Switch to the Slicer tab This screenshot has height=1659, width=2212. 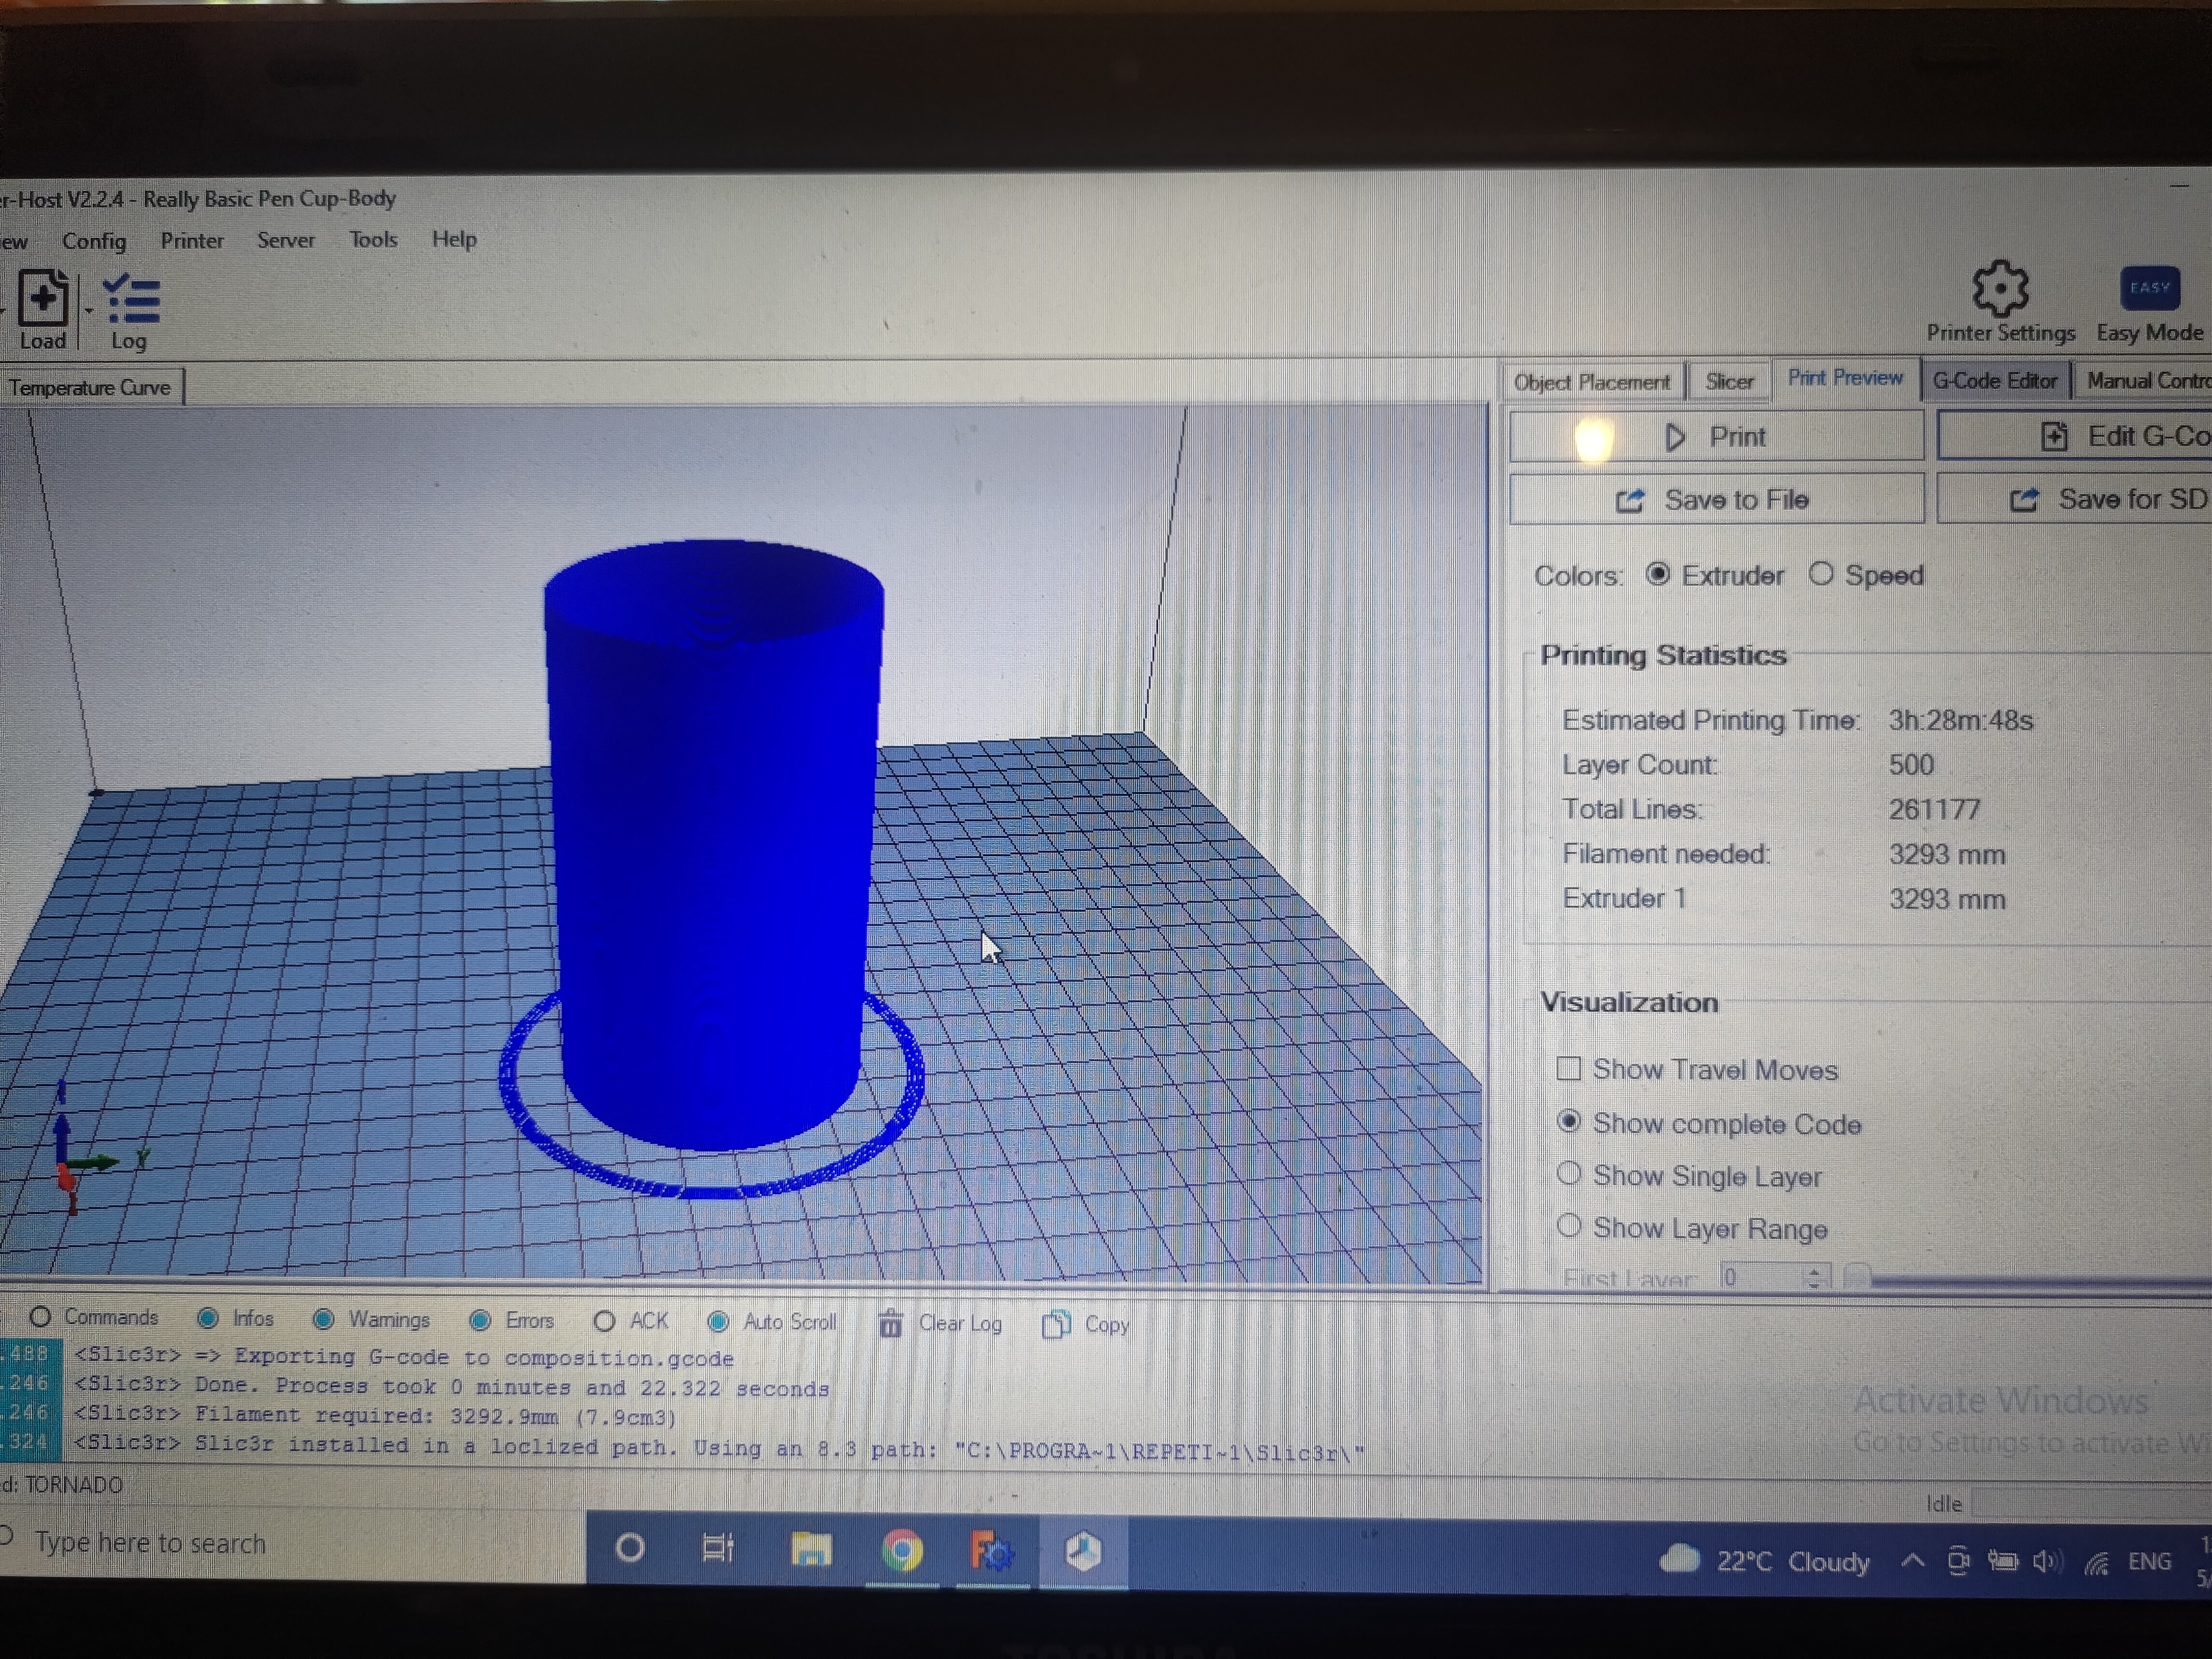[x=1729, y=382]
